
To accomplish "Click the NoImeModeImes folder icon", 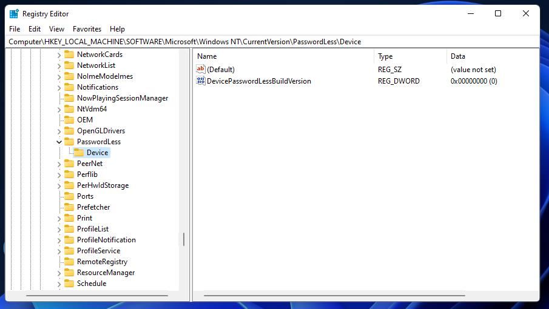I will click(69, 76).
